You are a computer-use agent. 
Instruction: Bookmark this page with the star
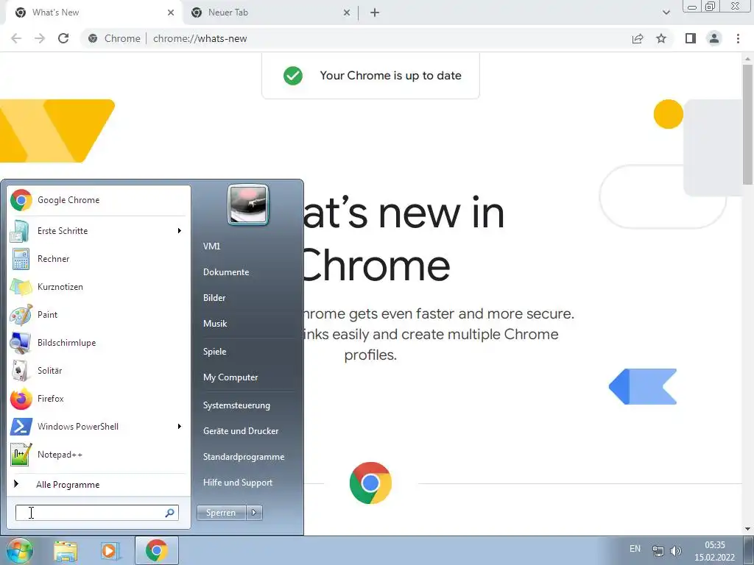[661, 38]
